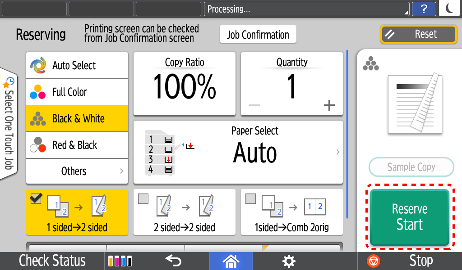Screen dimensions: 462x270
Task: Tap the red Stop icon
Action: 373,261
